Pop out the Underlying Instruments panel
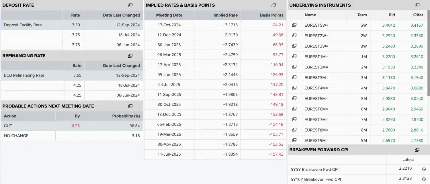 click(x=417, y=5)
